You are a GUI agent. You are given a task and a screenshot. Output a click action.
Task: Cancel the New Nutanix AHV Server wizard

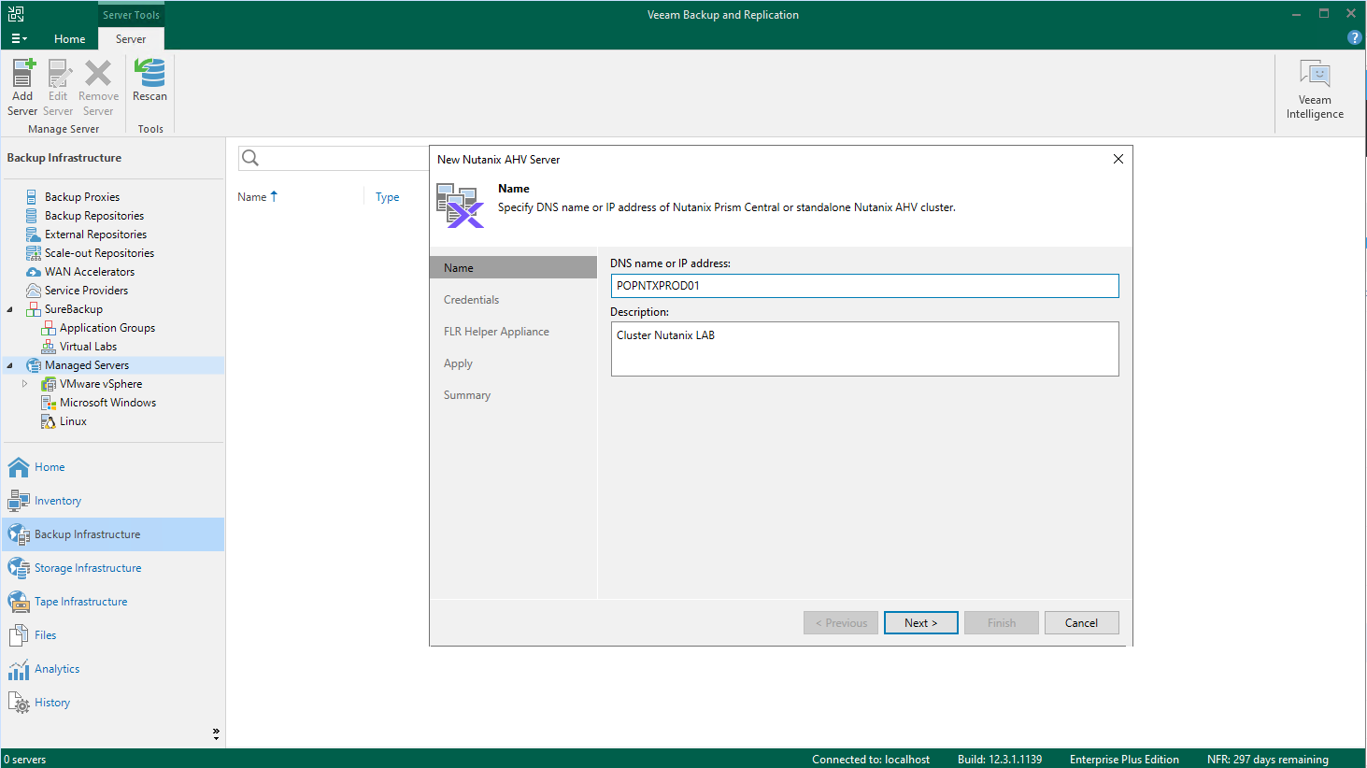tap(1081, 623)
